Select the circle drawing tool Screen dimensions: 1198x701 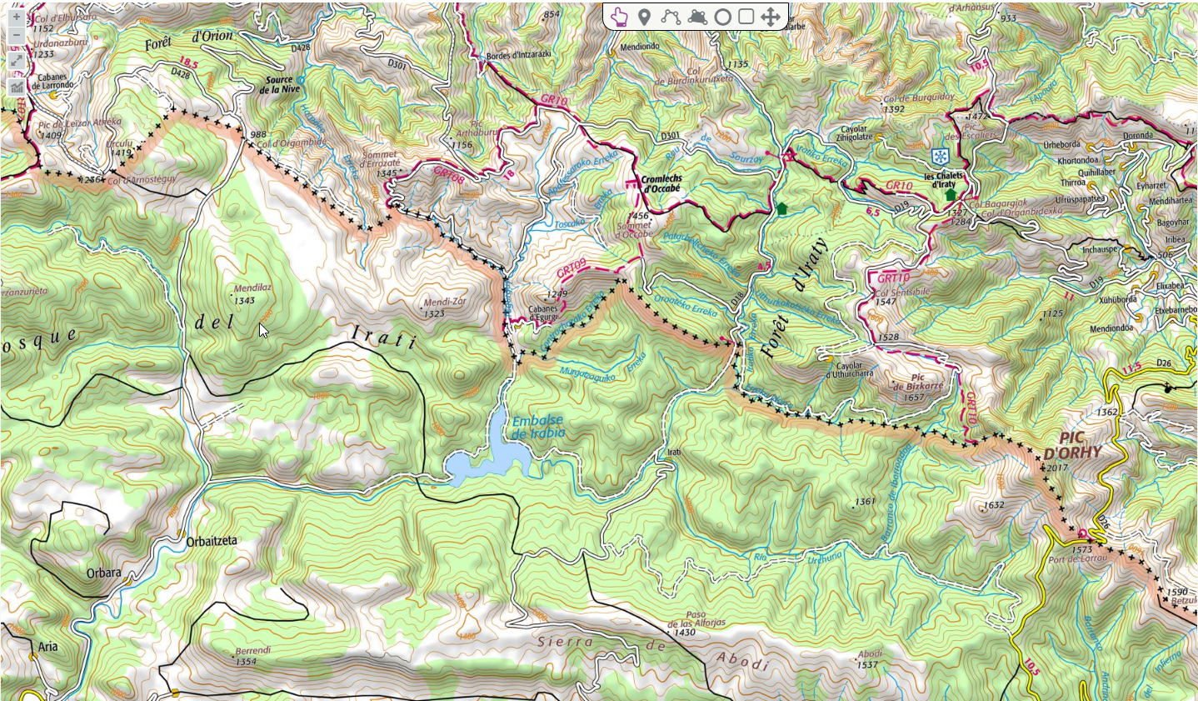722,17
